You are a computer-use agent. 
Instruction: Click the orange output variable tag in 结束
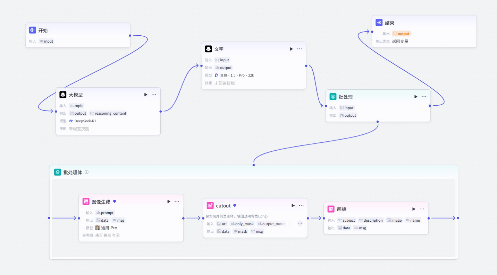(401, 34)
